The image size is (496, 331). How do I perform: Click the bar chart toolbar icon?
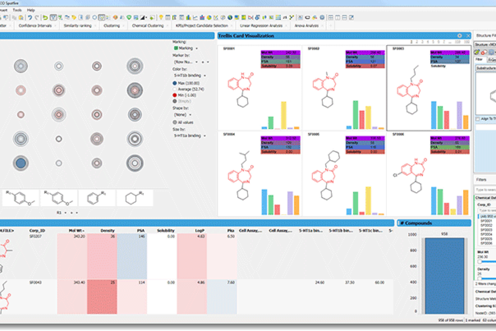tap(189, 17)
